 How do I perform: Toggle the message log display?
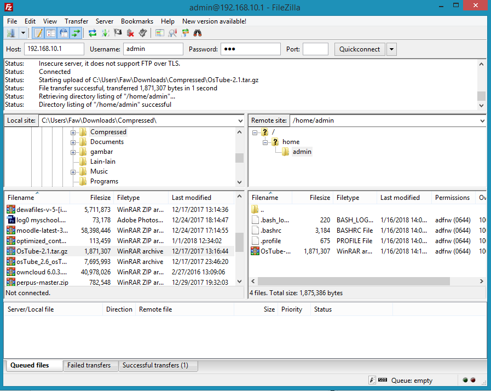click(x=38, y=33)
